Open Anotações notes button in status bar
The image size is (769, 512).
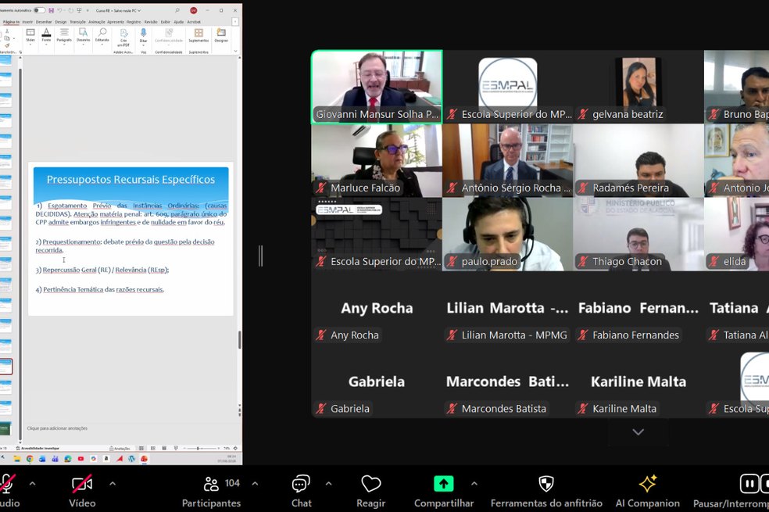coord(120,448)
